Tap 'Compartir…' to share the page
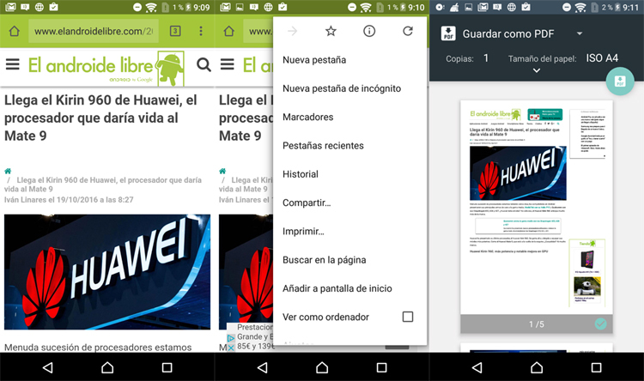644x381 pixels. point(307,203)
